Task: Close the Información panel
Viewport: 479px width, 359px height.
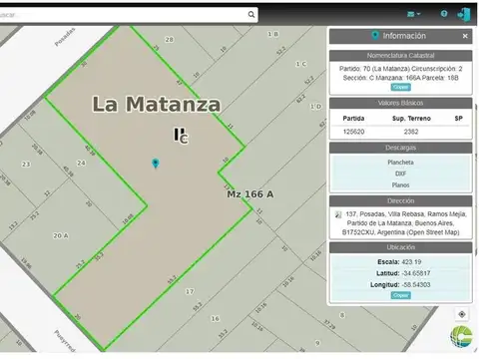Action: pyautogui.click(x=465, y=36)
